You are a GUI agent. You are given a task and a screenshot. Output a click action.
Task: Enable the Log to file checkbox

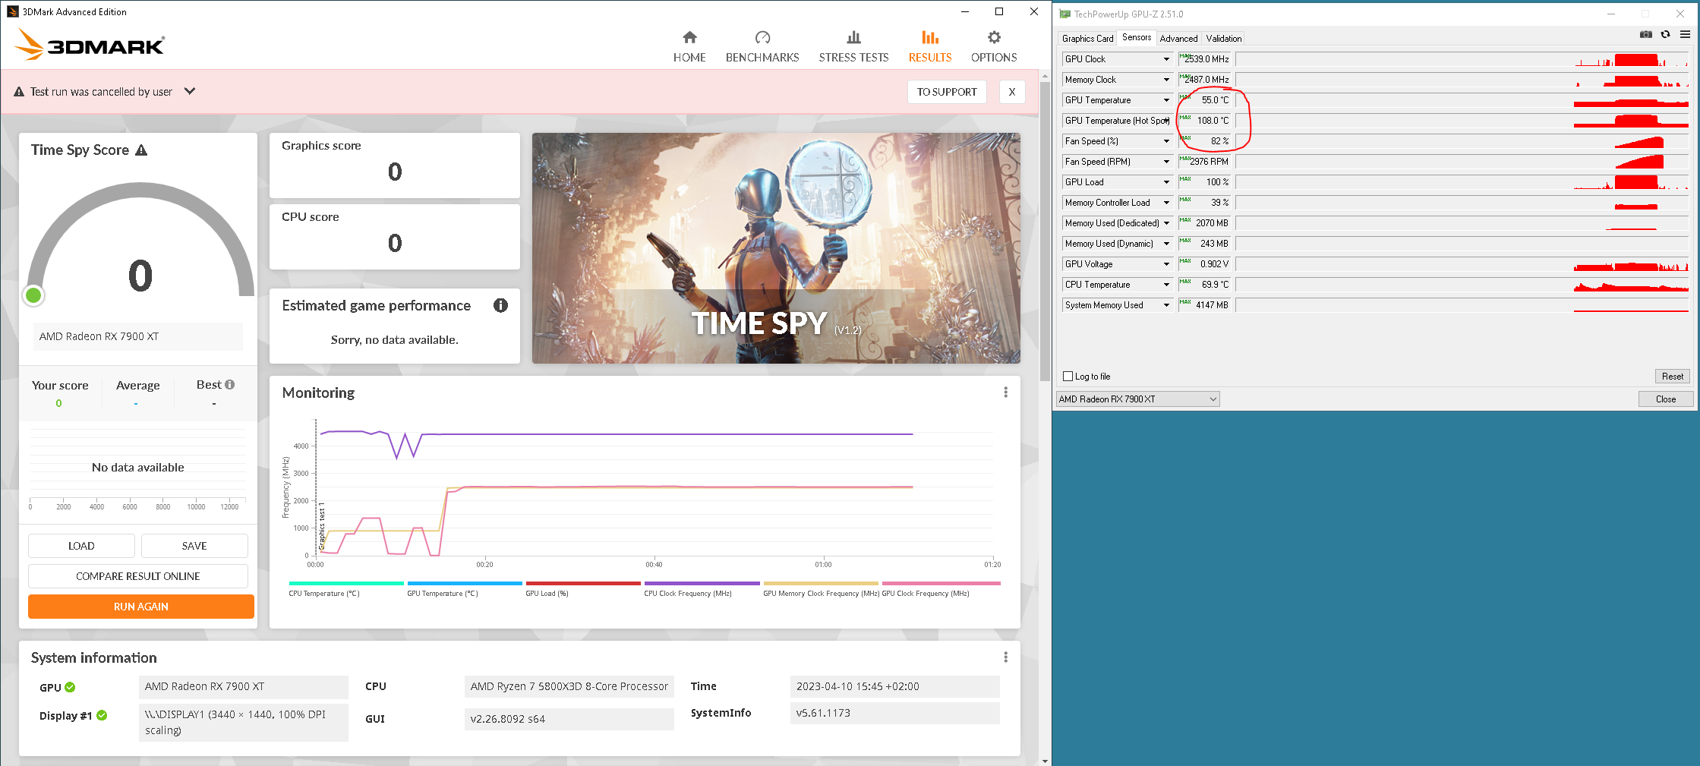coord(1068,377)
